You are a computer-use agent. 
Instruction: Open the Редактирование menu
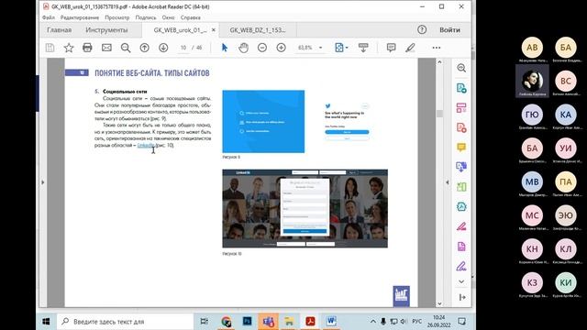tap(80, 17)
